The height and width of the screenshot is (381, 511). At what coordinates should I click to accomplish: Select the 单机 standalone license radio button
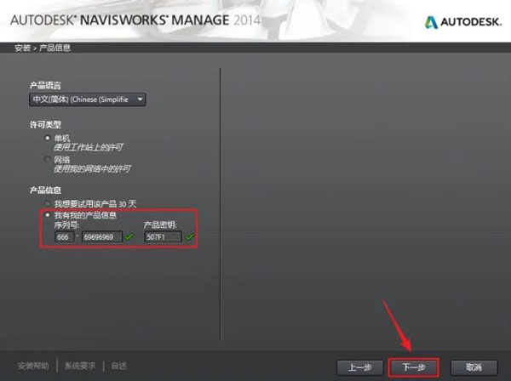tap(48, 139)
